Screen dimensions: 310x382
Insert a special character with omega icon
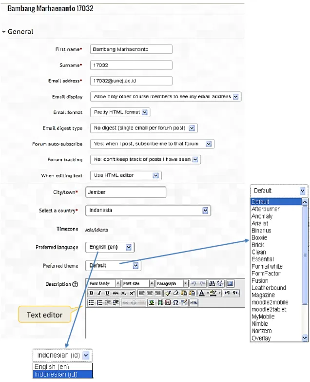[175, 302]
